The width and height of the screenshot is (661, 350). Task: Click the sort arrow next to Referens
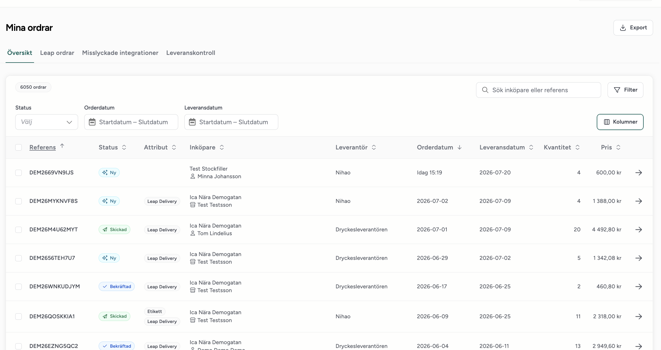62,146
